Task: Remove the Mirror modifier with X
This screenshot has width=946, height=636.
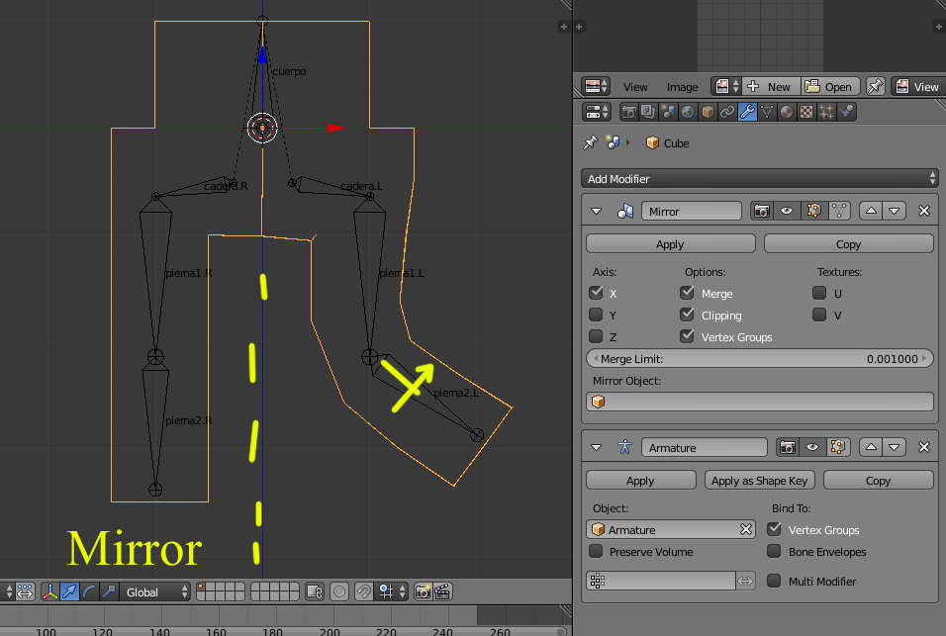Action: (x=924, y=211)
